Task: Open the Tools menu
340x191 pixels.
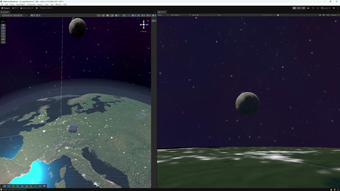Action: [x=46, y=5]
